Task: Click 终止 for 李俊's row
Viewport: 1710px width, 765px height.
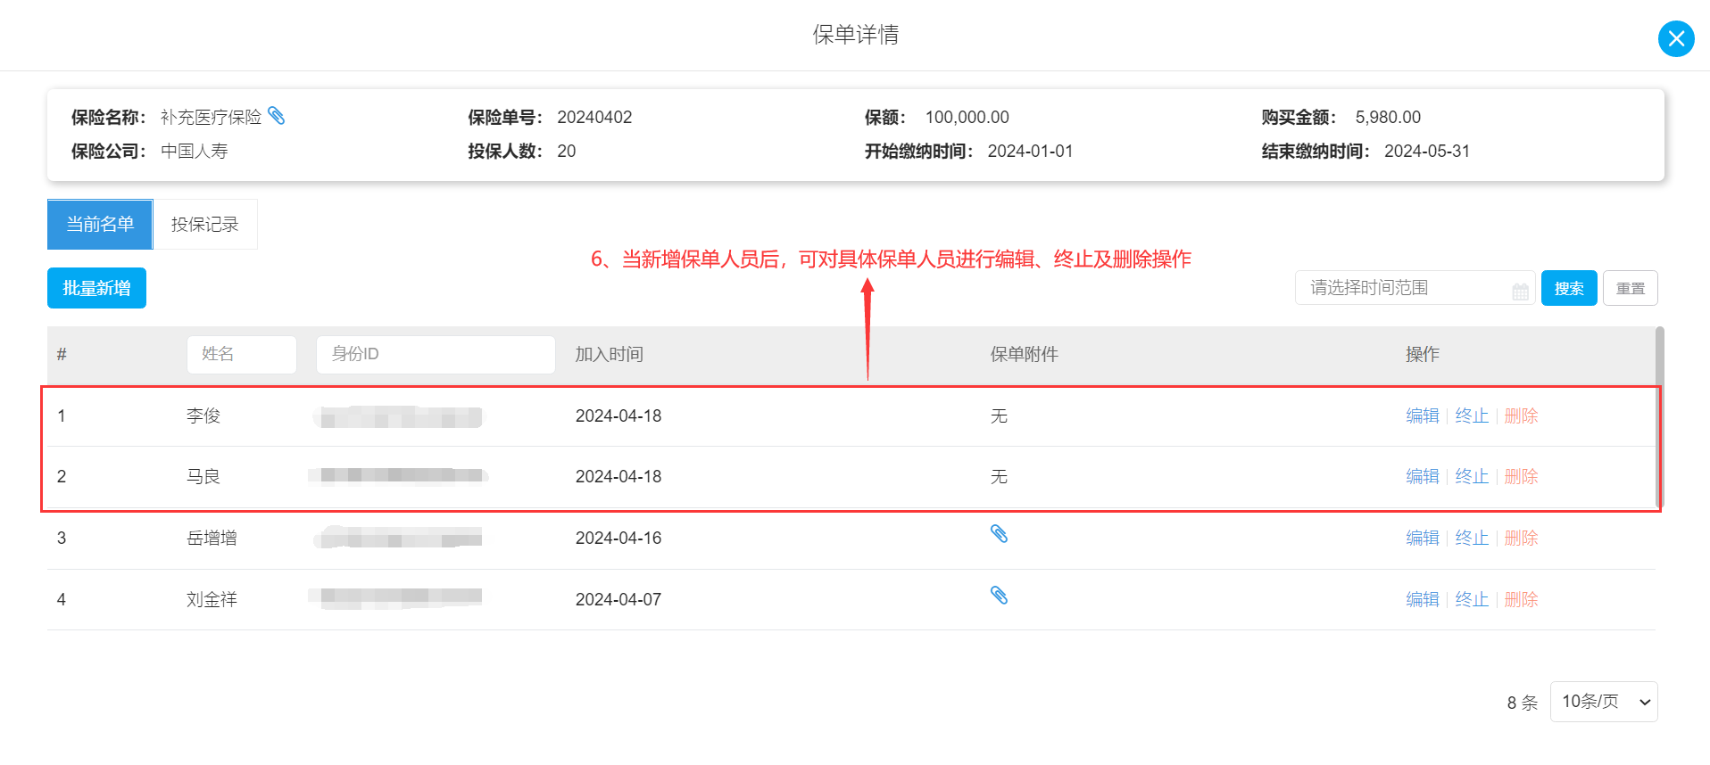Action: click(1472, 415)
